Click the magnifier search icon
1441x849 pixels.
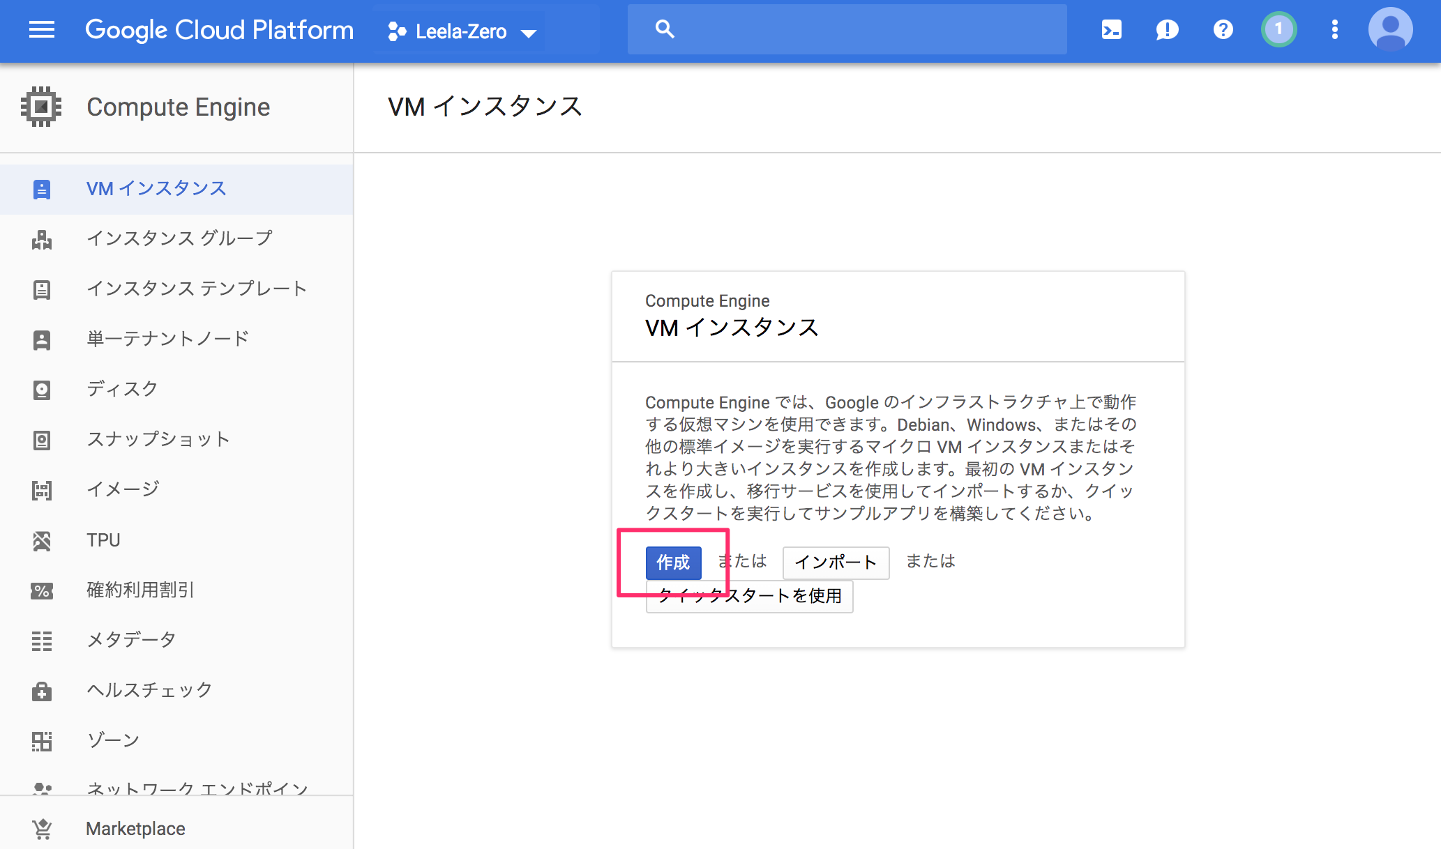665,29
